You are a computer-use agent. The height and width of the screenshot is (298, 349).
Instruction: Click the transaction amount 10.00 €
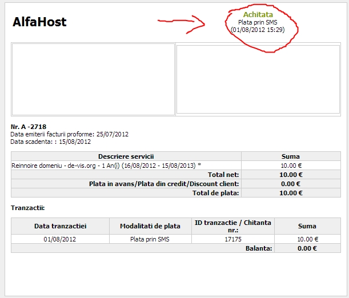click(308, 239)
